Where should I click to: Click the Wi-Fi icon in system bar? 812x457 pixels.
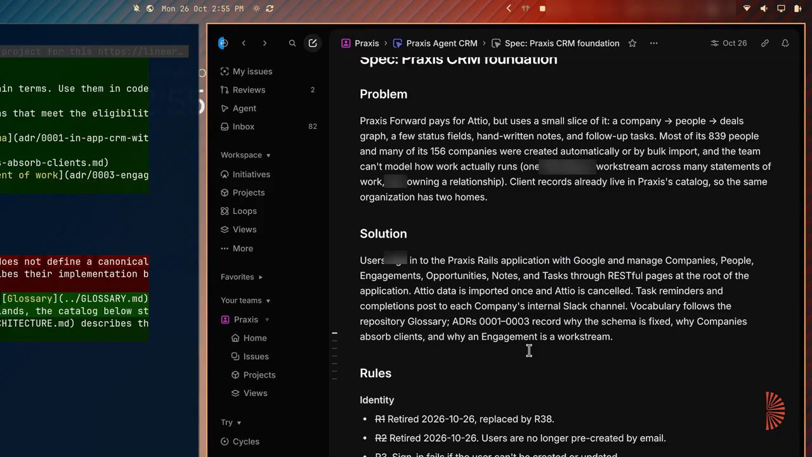point(747,8)
